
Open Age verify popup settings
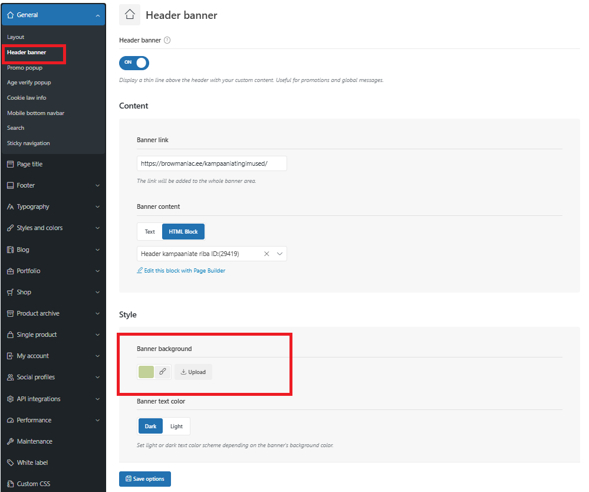29,83
